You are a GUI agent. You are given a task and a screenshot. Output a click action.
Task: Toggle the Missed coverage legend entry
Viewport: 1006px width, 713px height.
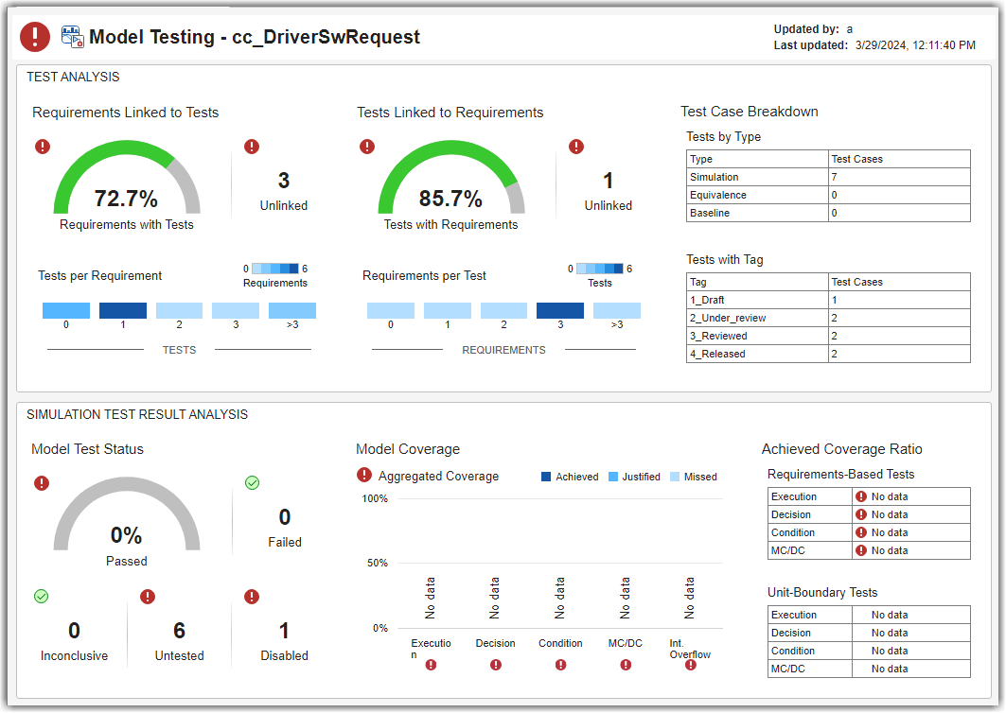(x=693, y=477)
